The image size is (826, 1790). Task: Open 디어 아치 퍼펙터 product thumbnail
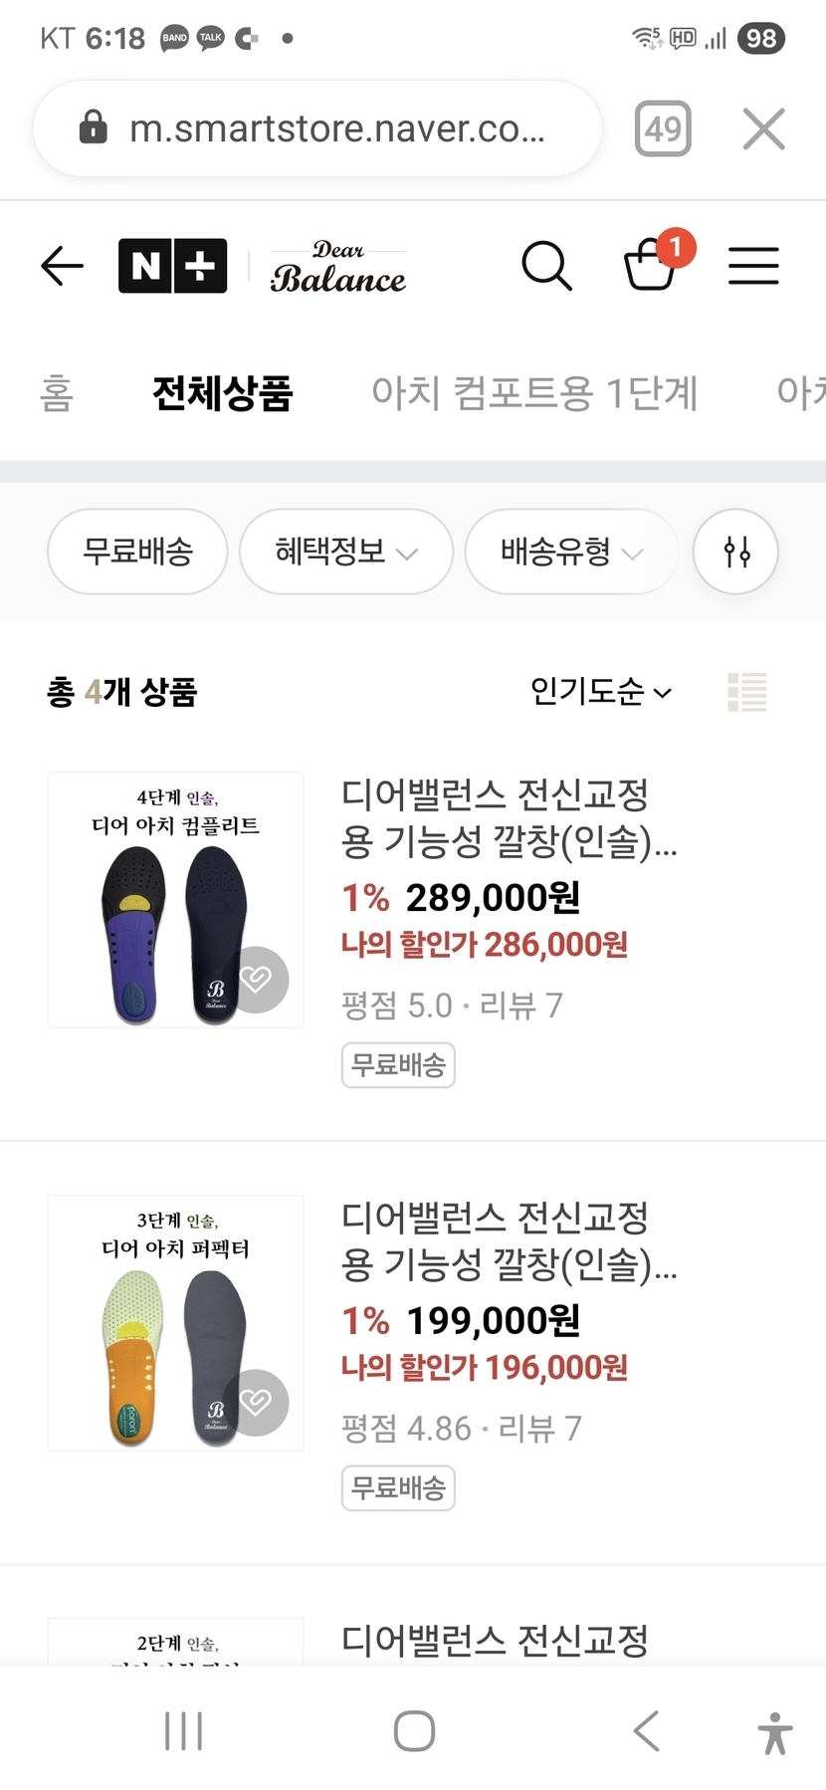click(x=175, y=1322)
